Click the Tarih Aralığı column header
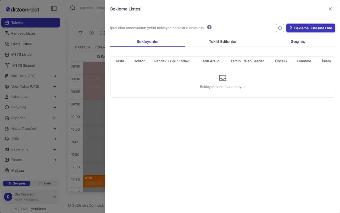Screen dimensions: 340x213 [x=210, y=61]
